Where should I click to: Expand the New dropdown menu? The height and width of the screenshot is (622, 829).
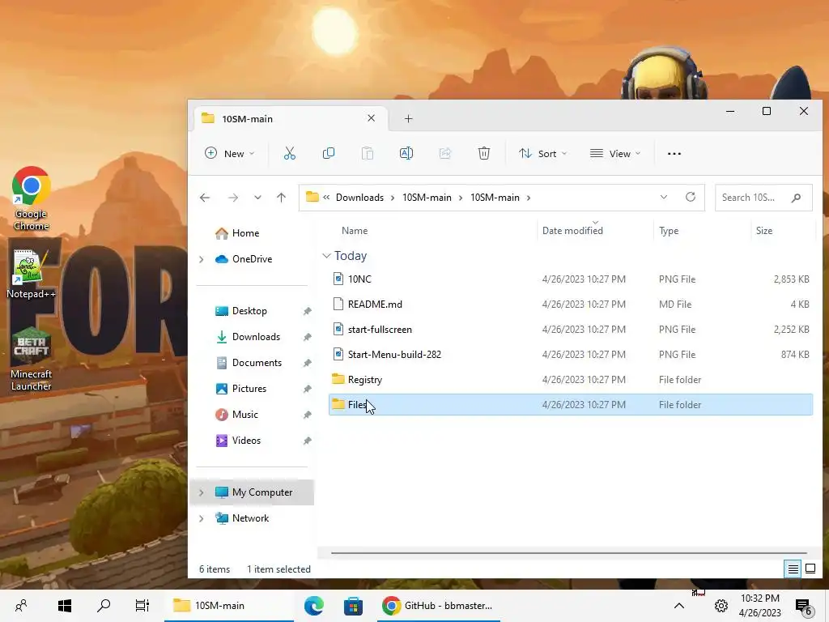pos(229,153)
